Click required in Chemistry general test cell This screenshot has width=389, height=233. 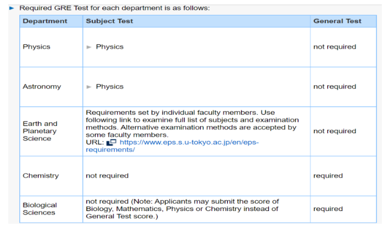click(328, 176)
